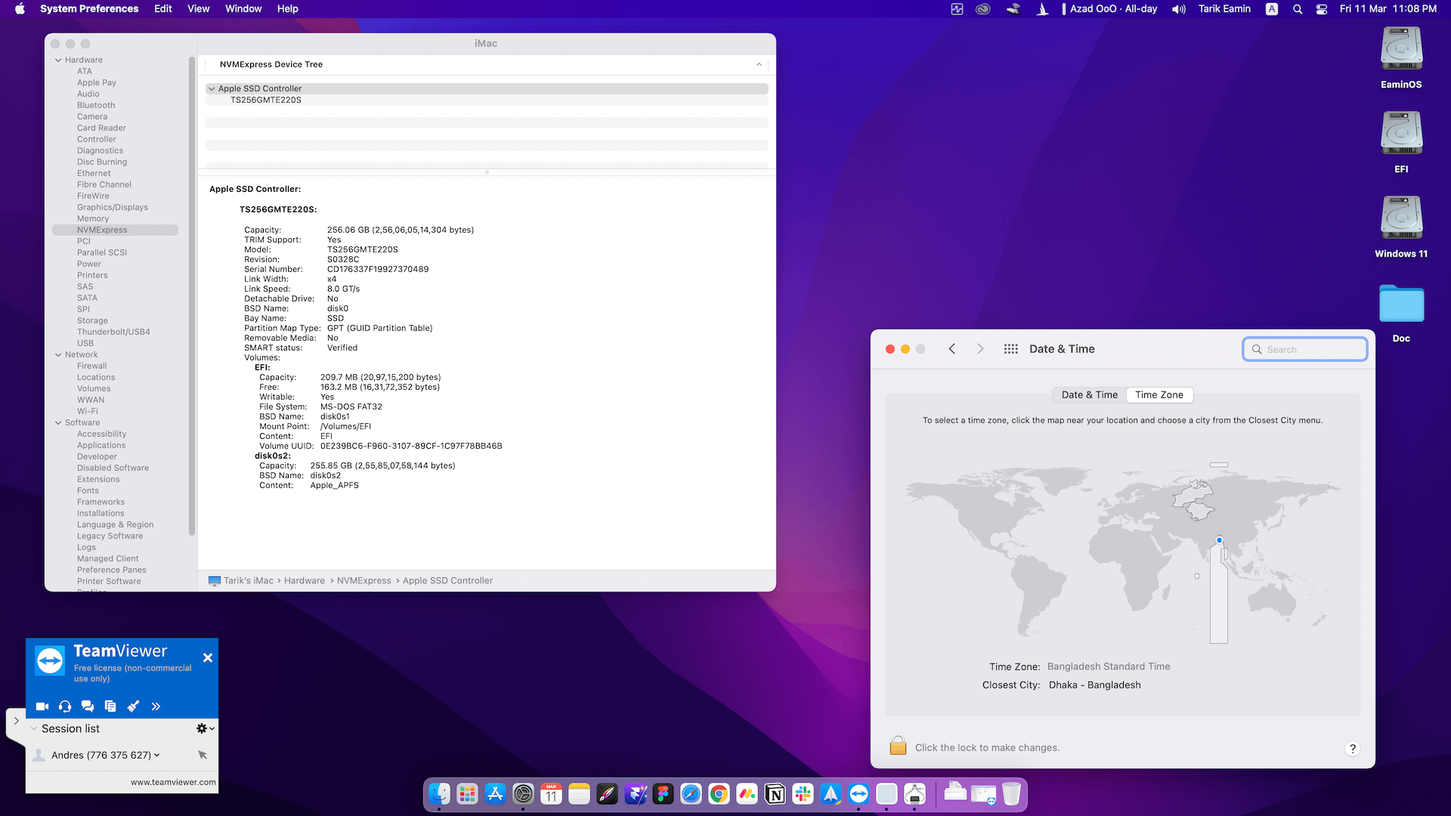
Task: Switch to the Date & Time tab
Action: 1089,394
